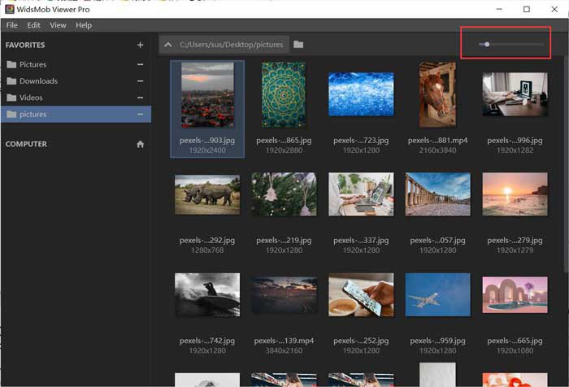Click dimension text 1920x1080
The width and height of the screenshot is (569, 387).
(x=515, y=350)
